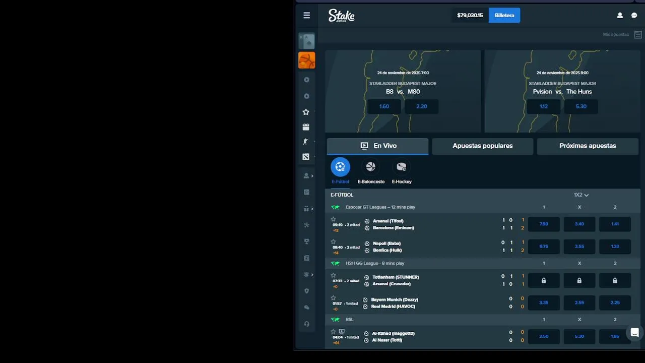645x363 pixels.
Task: Select odds 2.50 for Al-Ittihad (maggett0)
Action: click(x=544, y=336)
